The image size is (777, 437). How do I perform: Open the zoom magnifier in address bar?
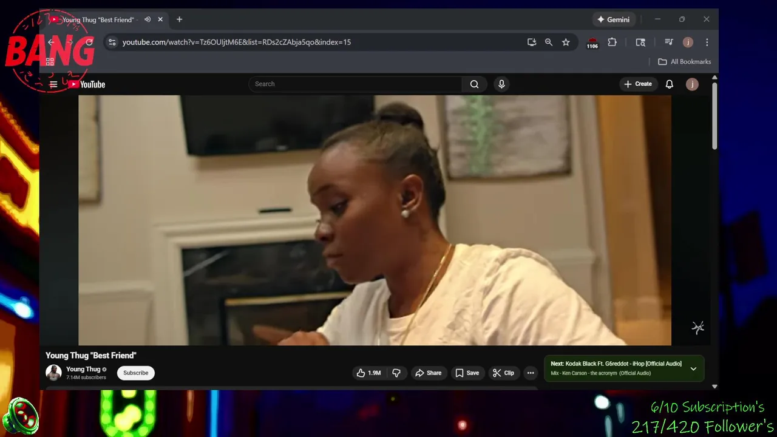coord(549,42)
